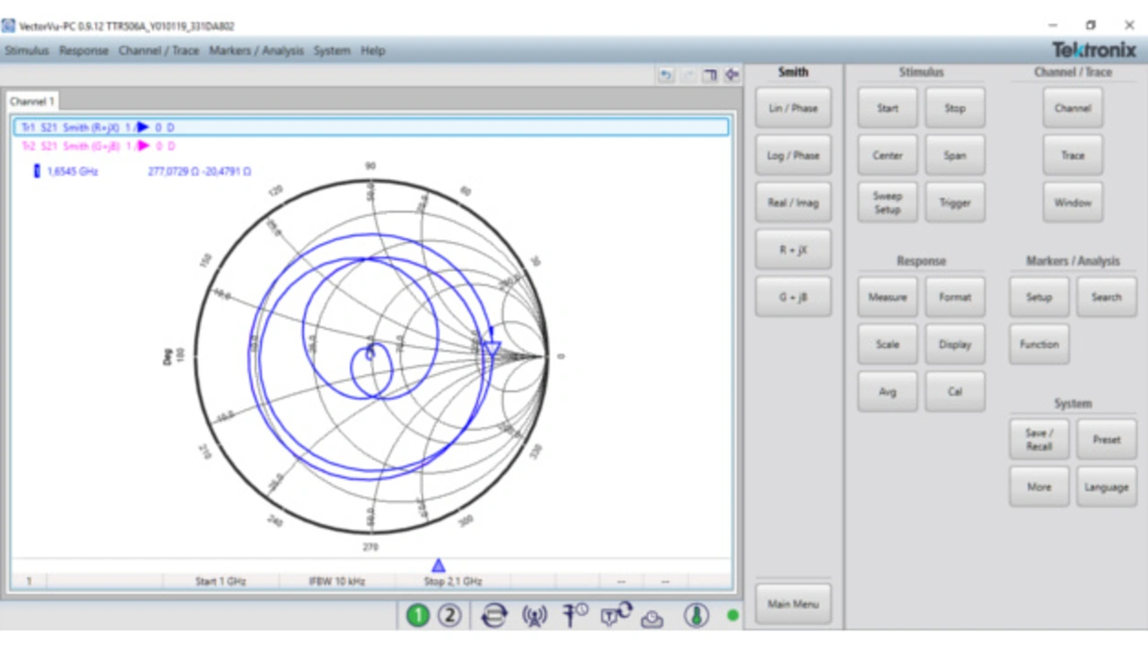This screenshot has height=647, width=1148.
Task: Click the clock disk icon in status bar
Action: click(x=653, y=617)
